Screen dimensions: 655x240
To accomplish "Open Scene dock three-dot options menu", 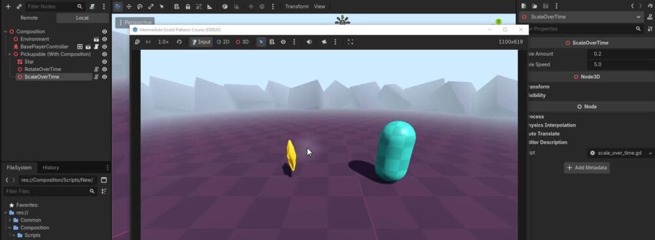I will (103, 7).
